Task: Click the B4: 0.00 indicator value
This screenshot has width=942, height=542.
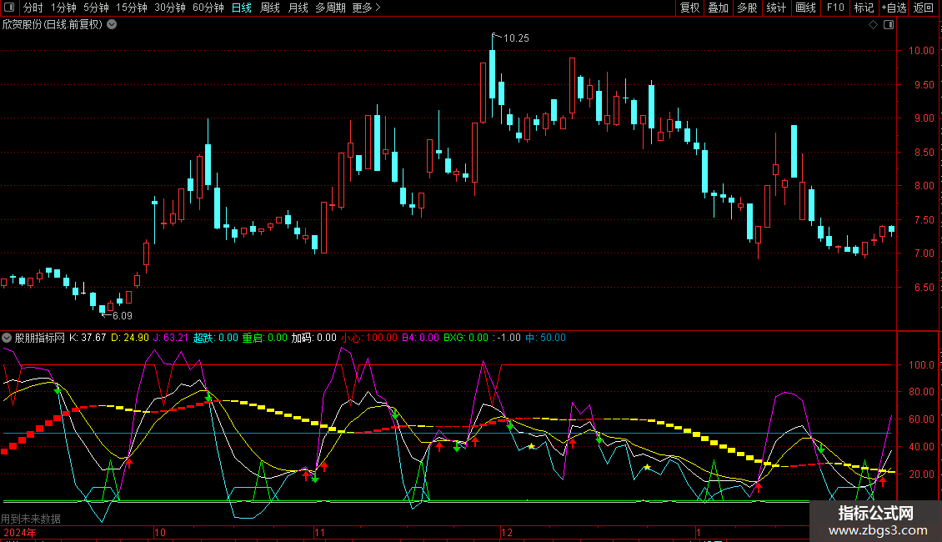Action: pyautogui.click(x=420, y=338)
